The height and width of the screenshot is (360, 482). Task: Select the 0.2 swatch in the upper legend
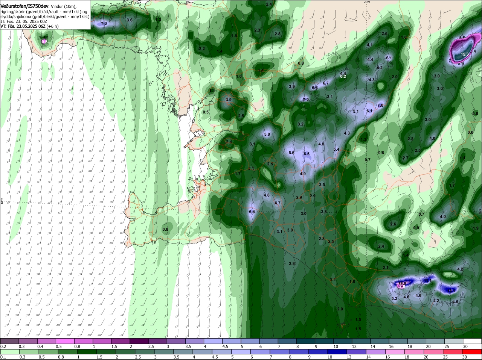click(x=9, y=341)
